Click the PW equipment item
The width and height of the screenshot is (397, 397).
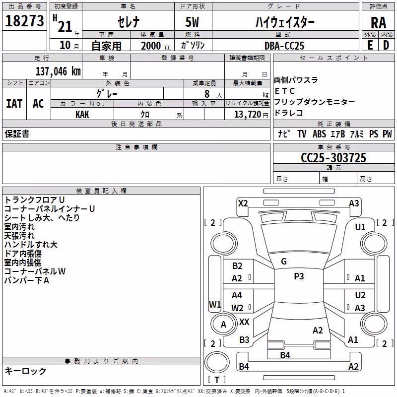[x=387, y=133]
